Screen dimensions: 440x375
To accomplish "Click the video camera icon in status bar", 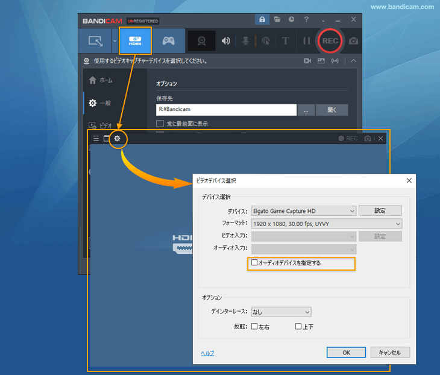I will point(307,61).
